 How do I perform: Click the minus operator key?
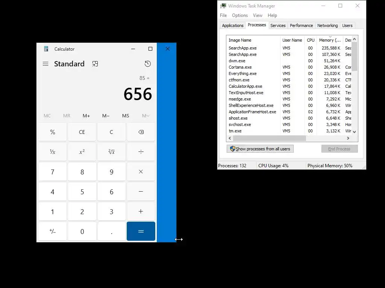click(141, 192)
